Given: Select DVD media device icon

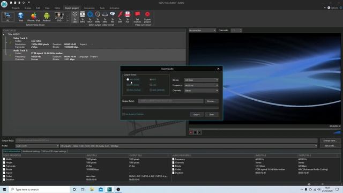Looking at the screenshot, I should click(x=59, y=17).
